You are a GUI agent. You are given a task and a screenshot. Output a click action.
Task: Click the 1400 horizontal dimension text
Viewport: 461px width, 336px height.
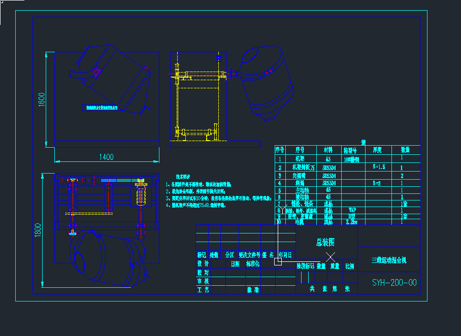coord(106,157)
